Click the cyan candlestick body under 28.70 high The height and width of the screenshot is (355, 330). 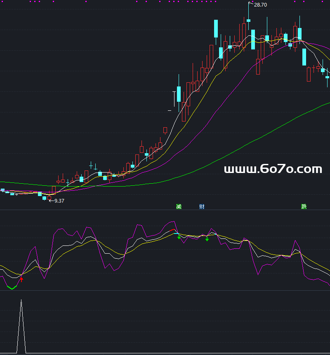(249, 21)
